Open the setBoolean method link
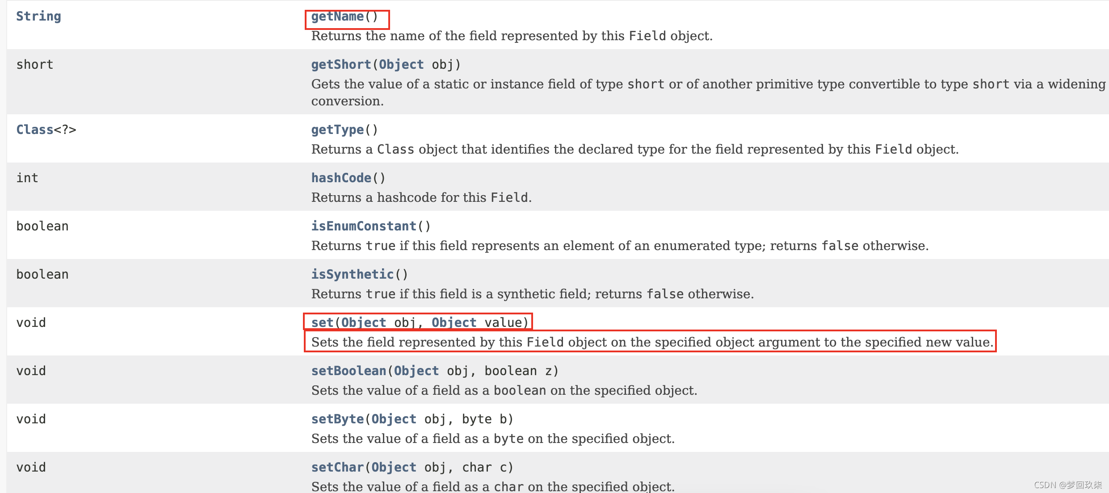The width and height of the screenshot is (1109, 493). pyautogui.click(x=349, y=371)
